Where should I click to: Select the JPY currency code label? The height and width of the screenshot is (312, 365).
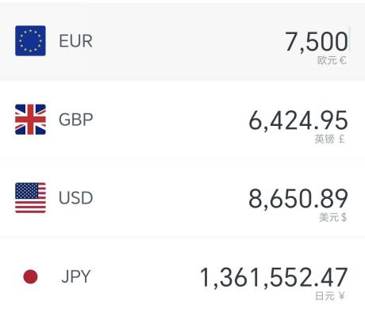[76, 276]
